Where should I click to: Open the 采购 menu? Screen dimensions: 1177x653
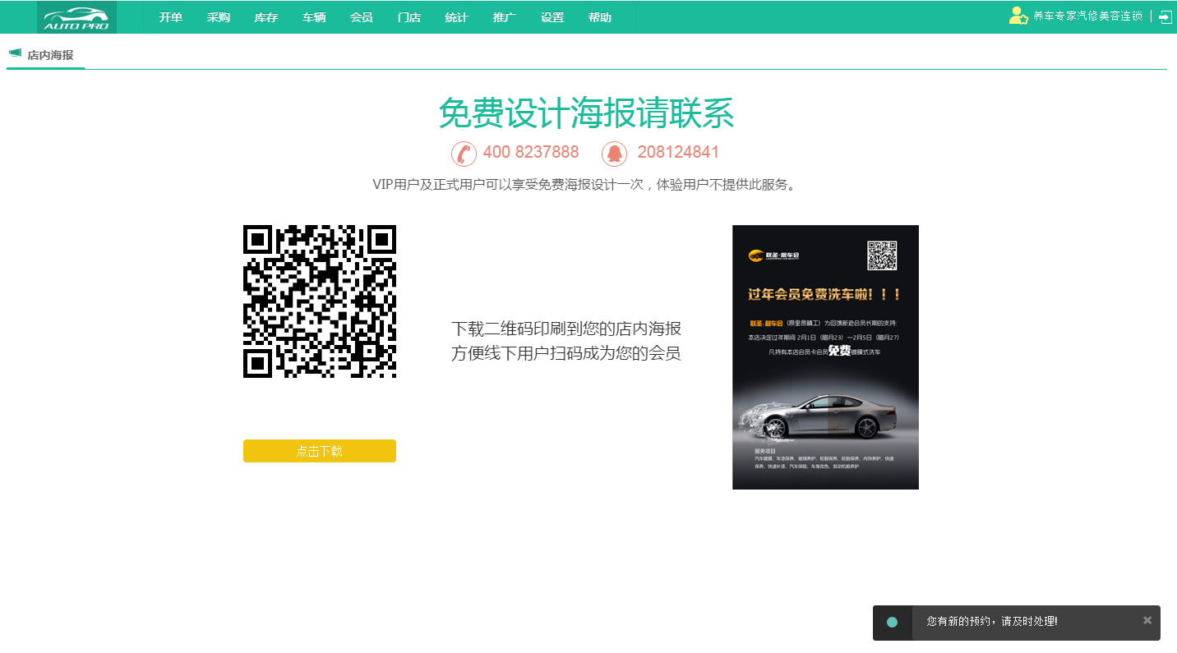(x=219, y=17)
